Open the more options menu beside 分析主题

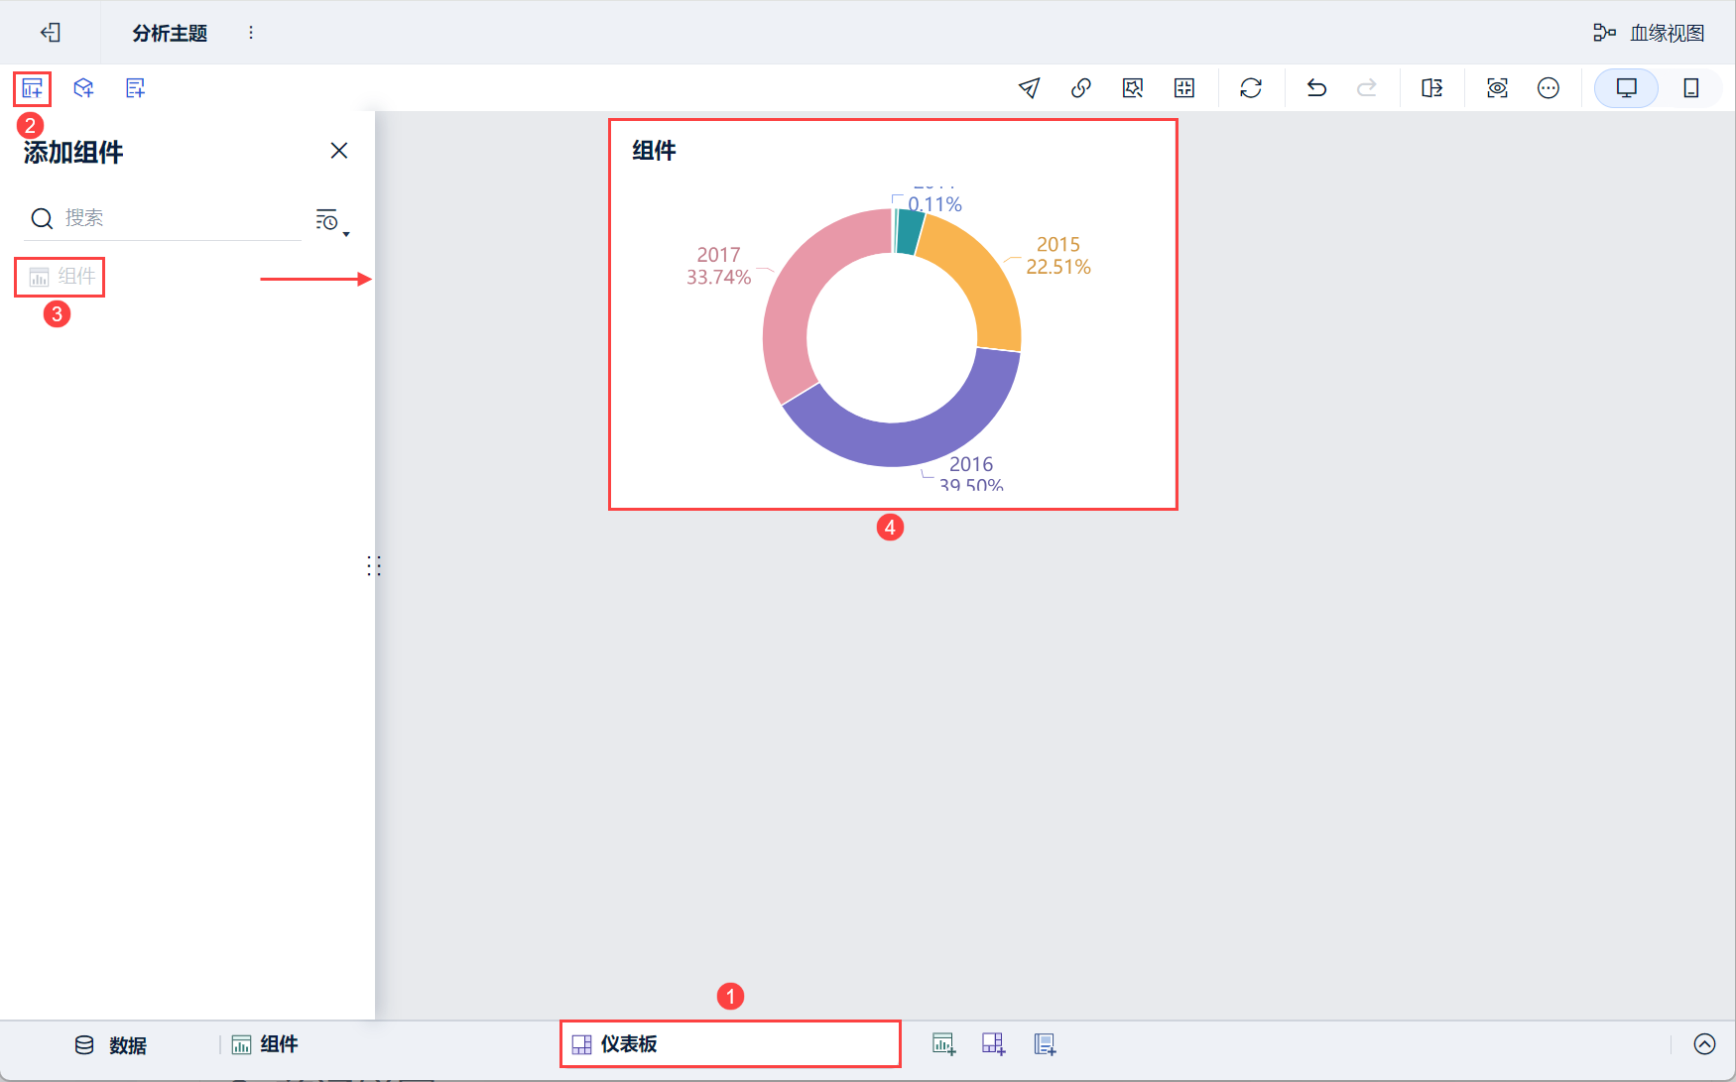(x=251, y=33)
